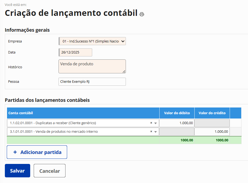Clear the Duplicatas a receber account selection
248x183 pixels.
(x=151, y=123)
